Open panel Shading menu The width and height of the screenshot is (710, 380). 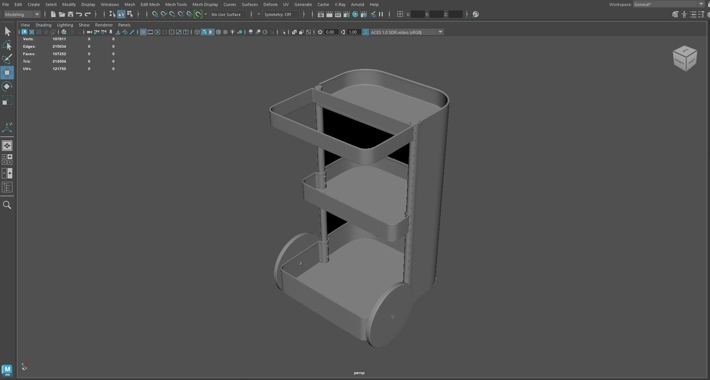pos(43,25)
